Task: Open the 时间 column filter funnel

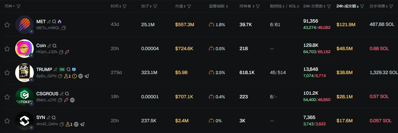Action: [x=124, y=6]
